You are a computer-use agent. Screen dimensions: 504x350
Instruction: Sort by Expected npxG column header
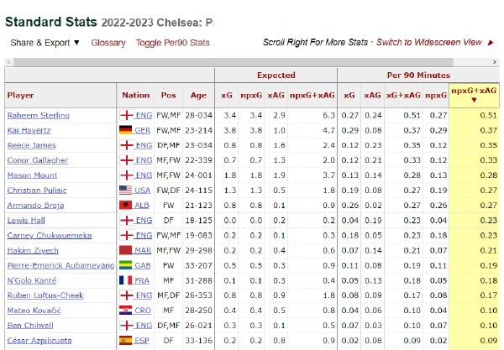pos(251,96)
